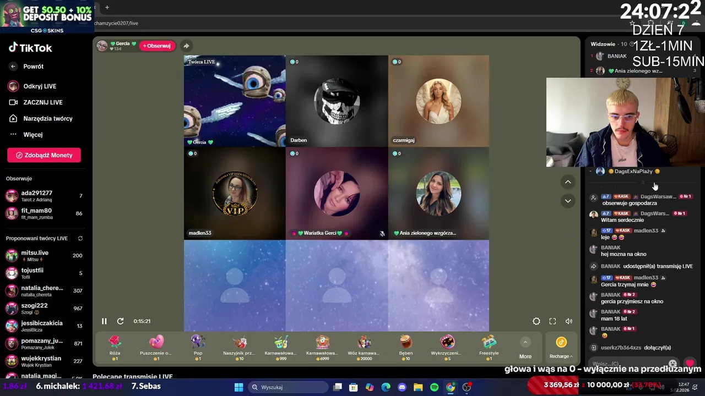This screenshot has width=705, height=396.
Task: Open suggested creator mitsu.live
Action: pyautogui.click(x=44, y=256)
